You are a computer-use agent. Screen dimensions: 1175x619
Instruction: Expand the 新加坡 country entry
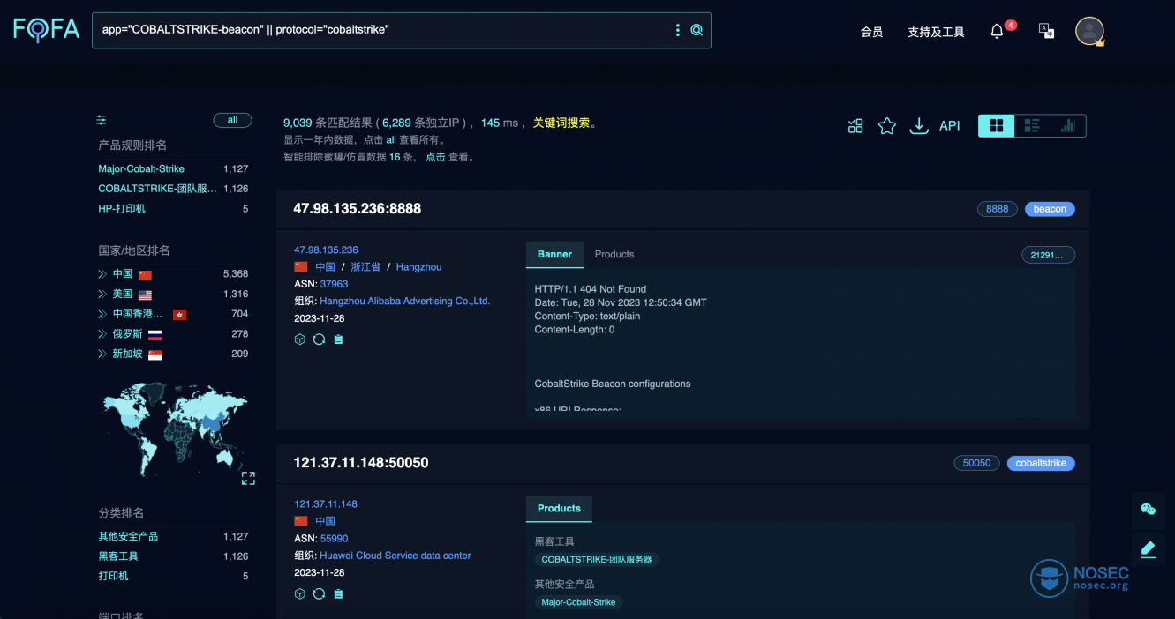102,354
